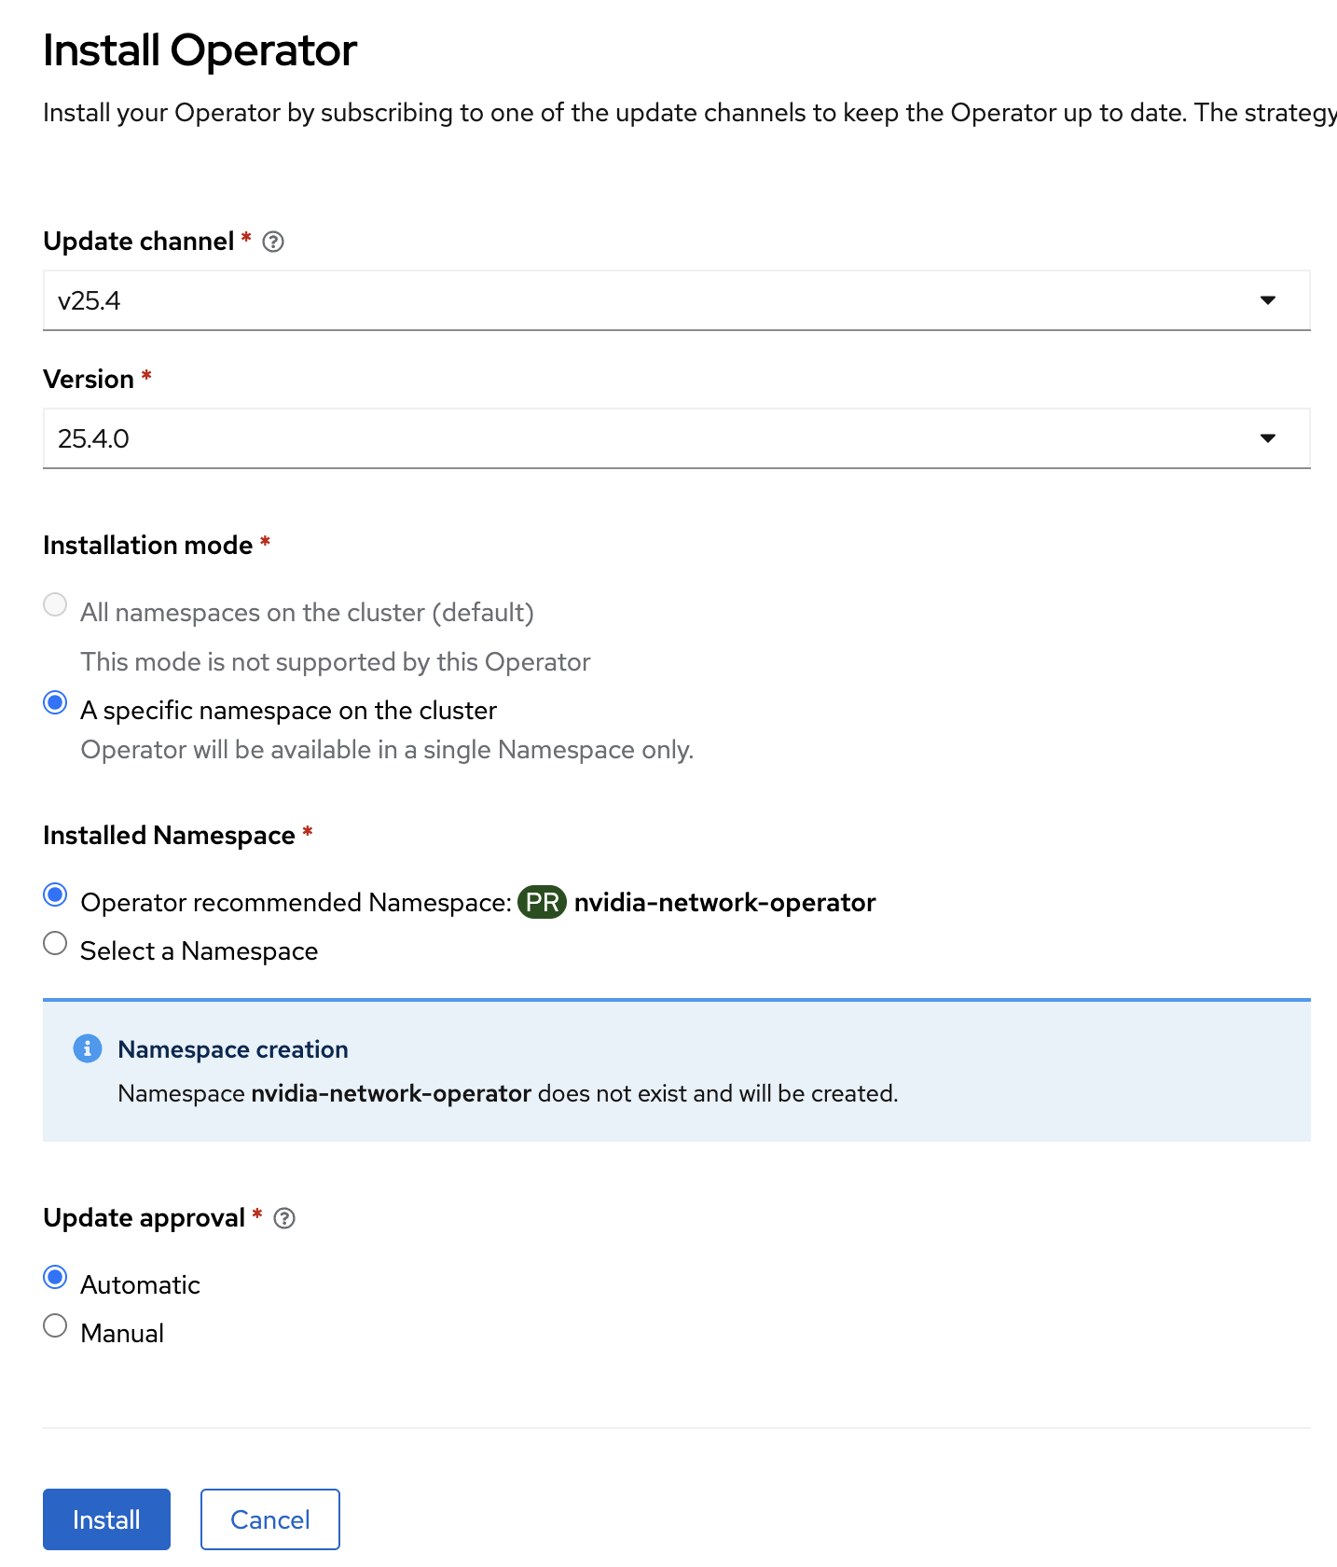Click the green PR badge

click(542, 903)
